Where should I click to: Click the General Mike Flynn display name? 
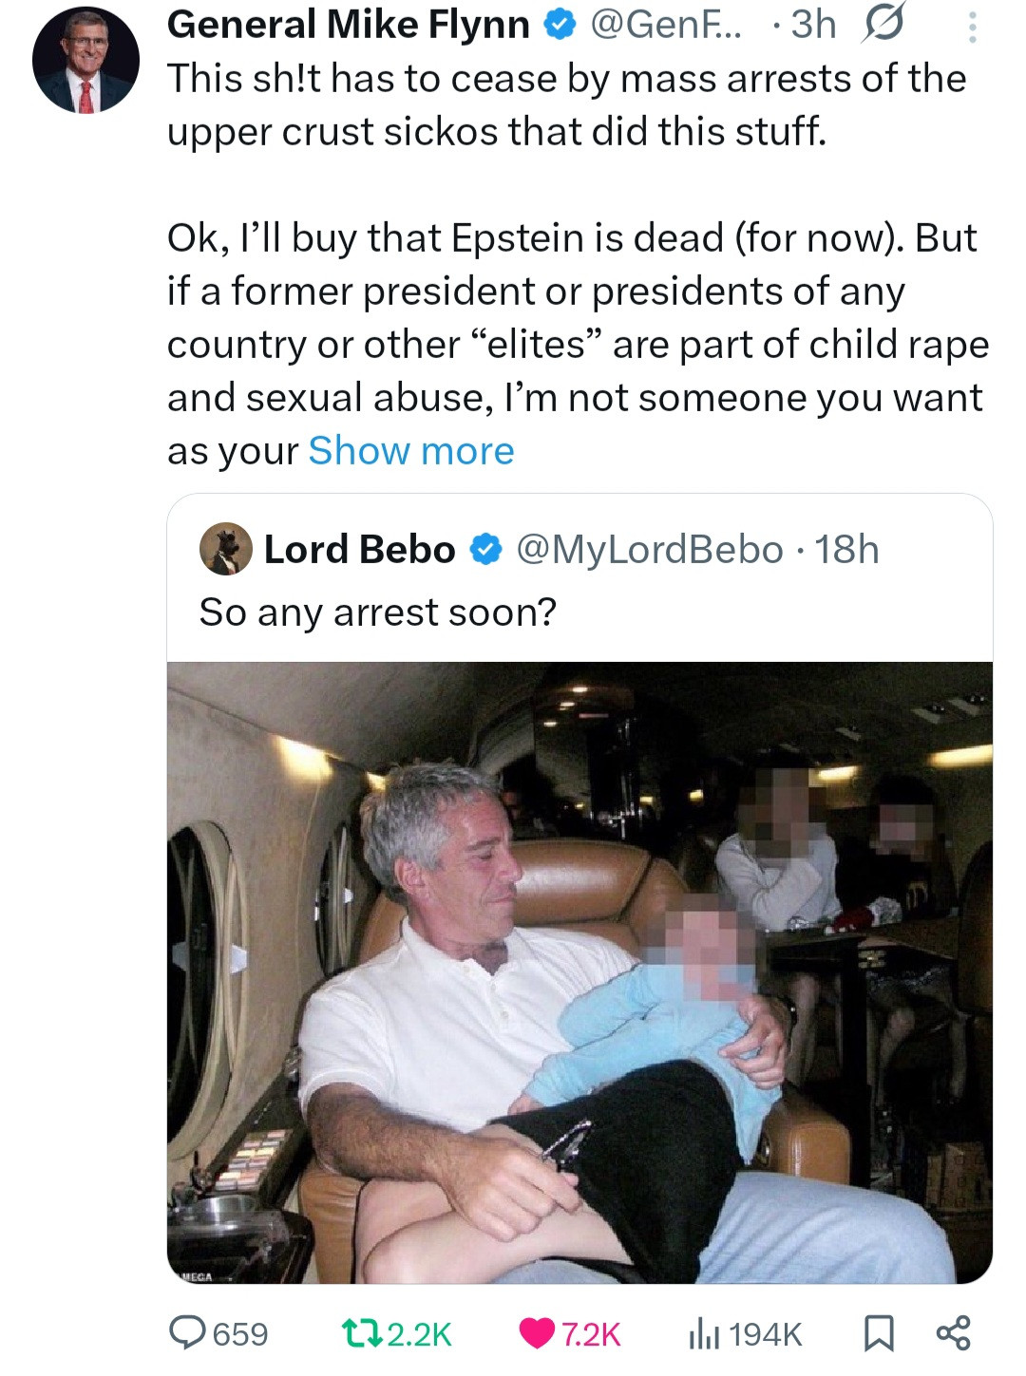pos(348,26)
